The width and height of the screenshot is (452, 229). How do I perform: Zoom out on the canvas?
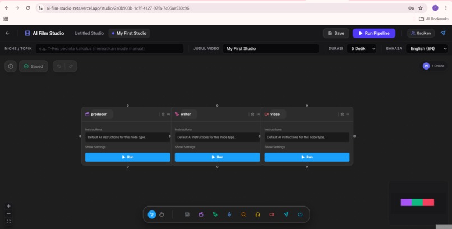point(8,214)
